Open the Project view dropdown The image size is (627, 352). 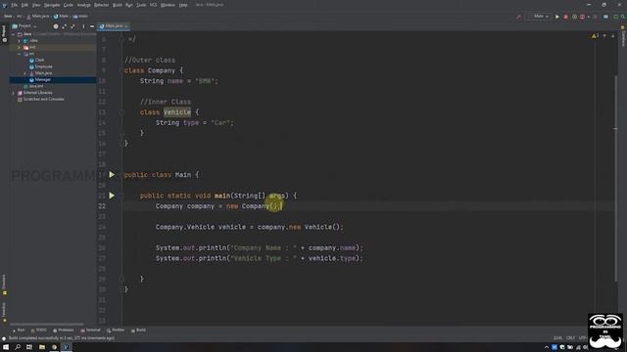click(24, 26)
